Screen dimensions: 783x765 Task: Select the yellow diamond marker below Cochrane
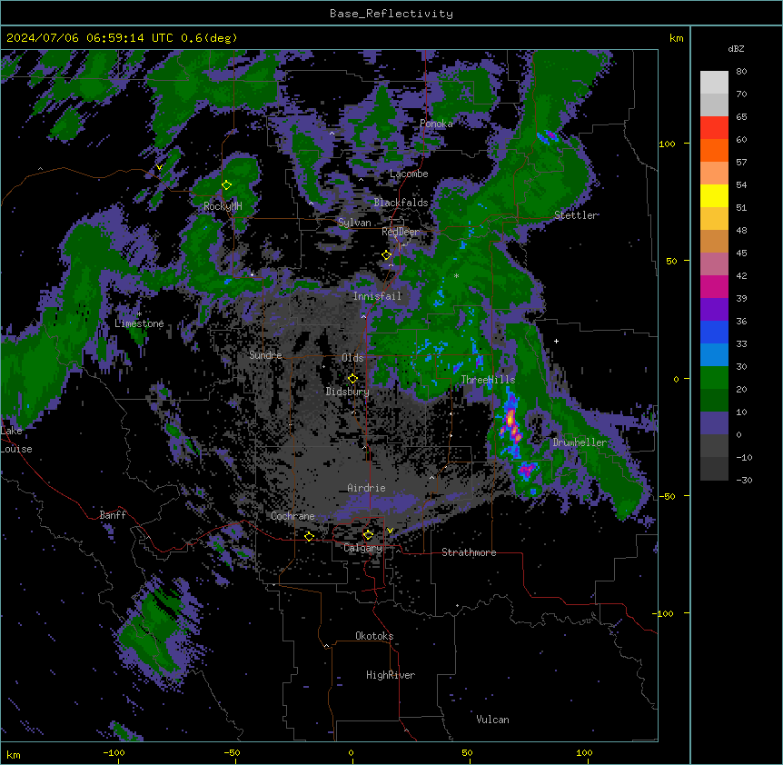pos(309,536)
